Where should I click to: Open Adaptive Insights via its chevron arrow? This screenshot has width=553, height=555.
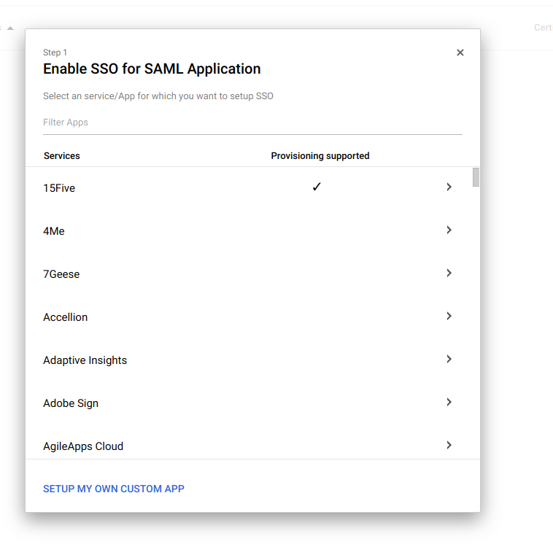click(449, 359)
